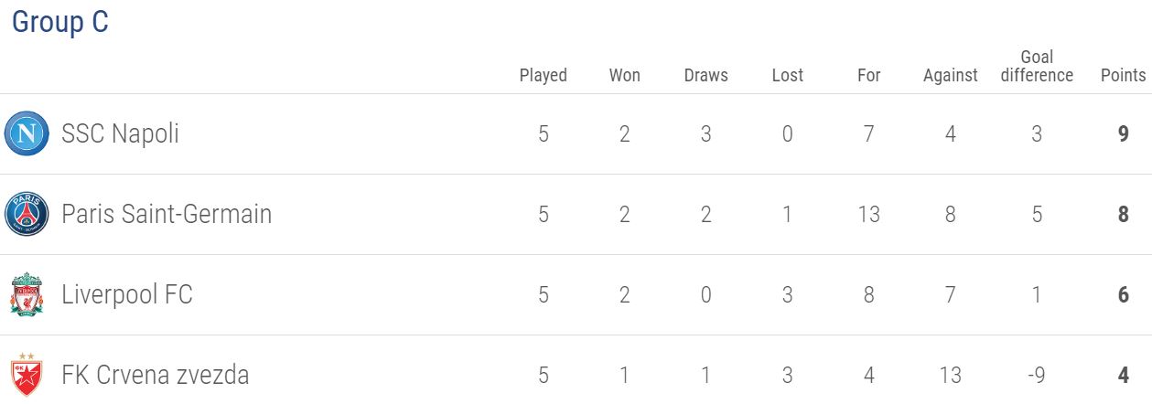
Task: Click the Draws column header
Action: [x=706, y=75]
